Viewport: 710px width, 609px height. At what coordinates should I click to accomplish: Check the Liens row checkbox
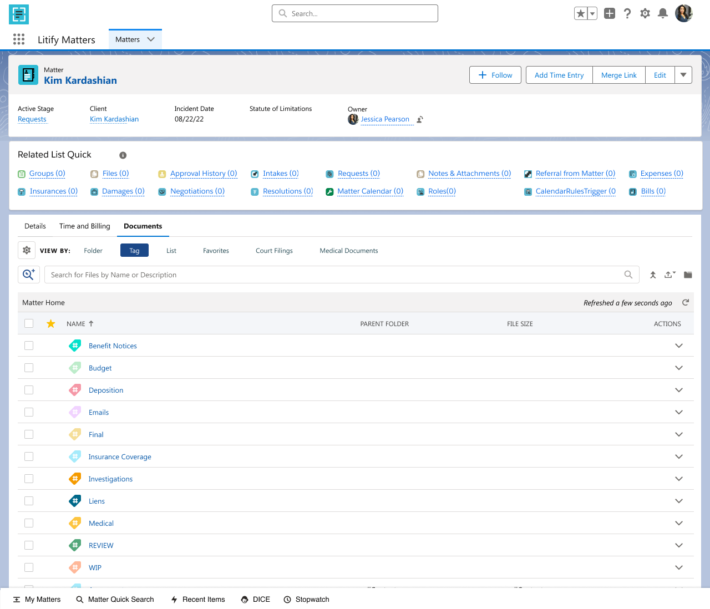29,501
